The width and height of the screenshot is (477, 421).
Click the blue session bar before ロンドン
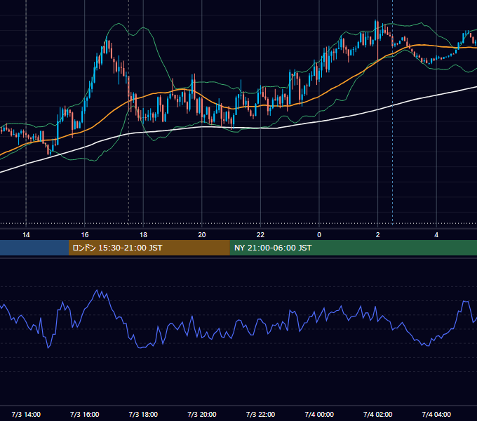[x=34, y=248]
